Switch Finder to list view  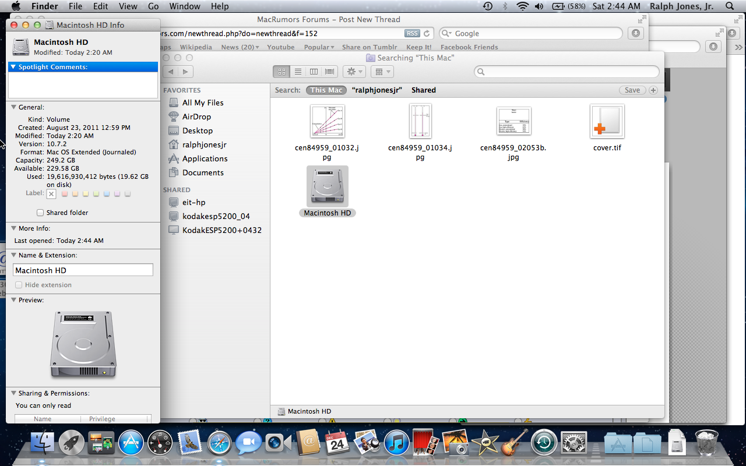click(298, 72)
